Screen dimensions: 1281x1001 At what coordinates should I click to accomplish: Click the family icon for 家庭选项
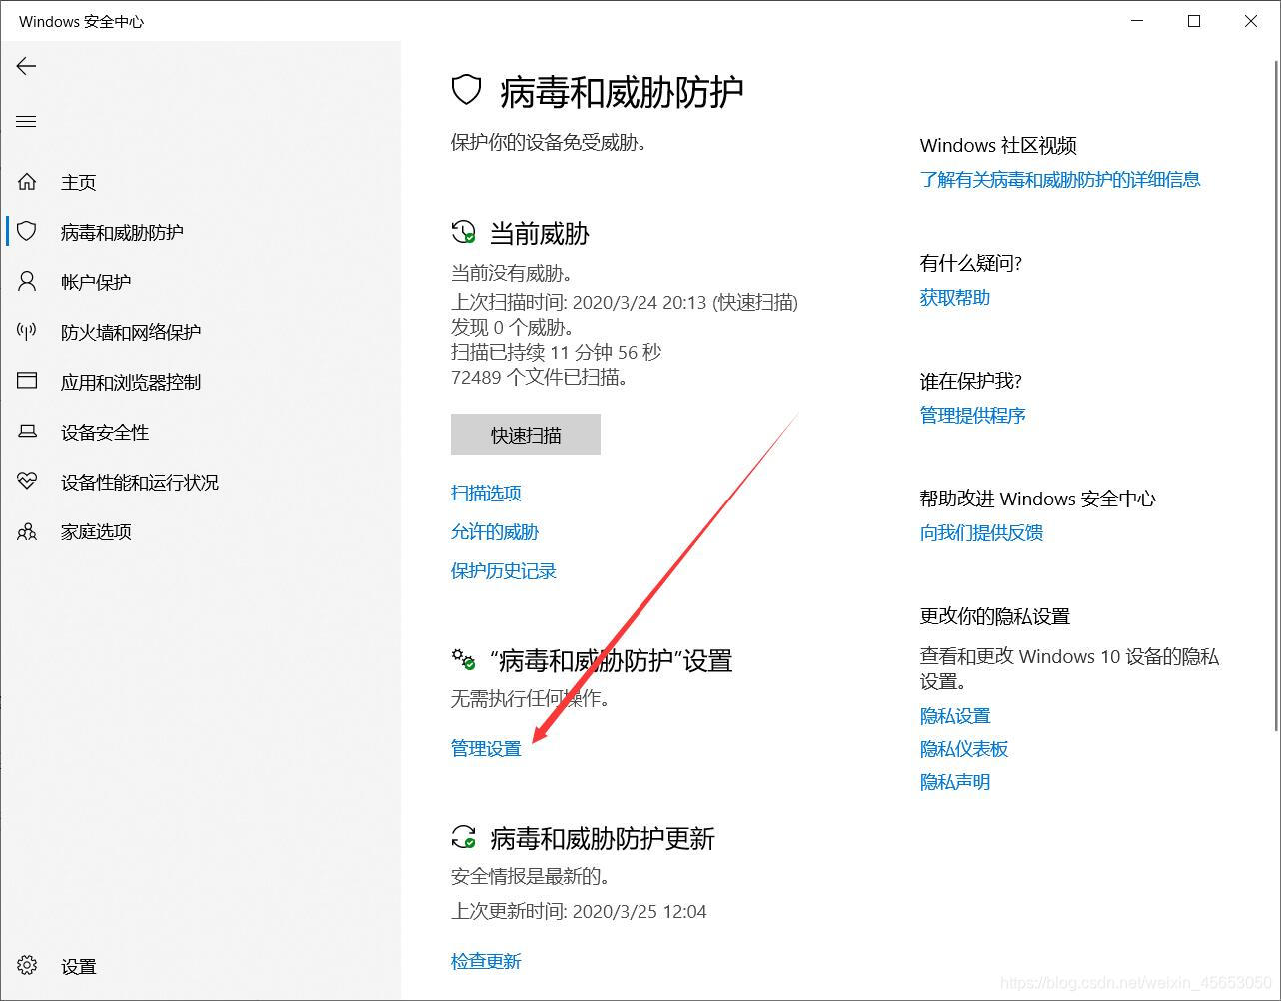coord(27,531)
